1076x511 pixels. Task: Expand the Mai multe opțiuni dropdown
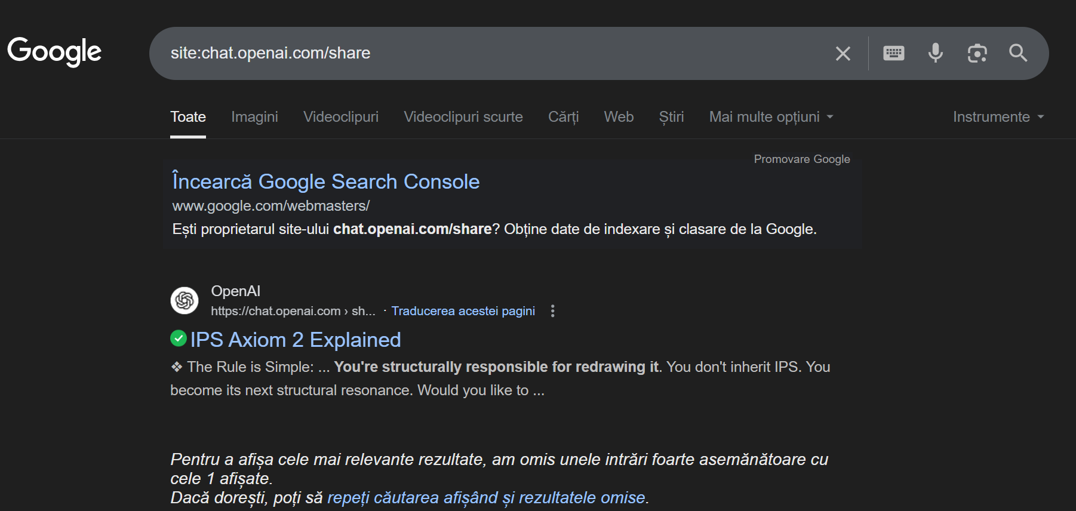771,117
